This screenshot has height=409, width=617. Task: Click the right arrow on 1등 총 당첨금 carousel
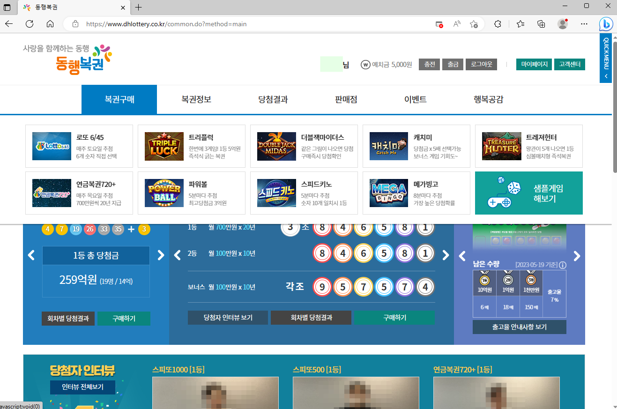161,255
